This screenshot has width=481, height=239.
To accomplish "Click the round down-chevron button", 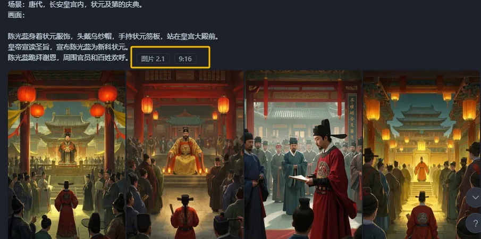I will click(475, 197).
